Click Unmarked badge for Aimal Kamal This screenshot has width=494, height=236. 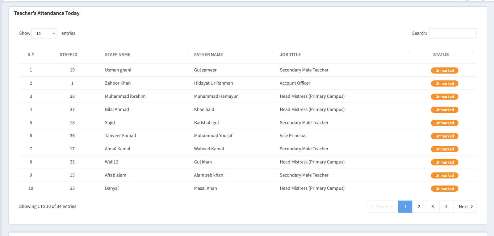445,149
